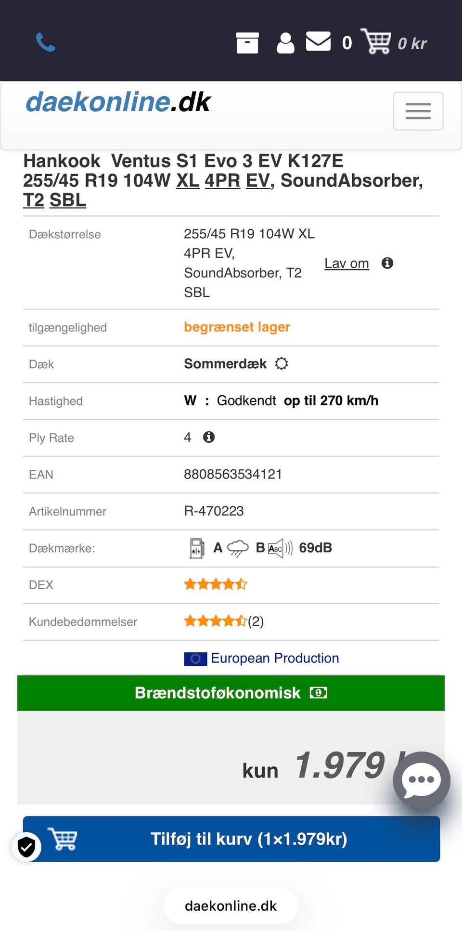Expand the hamburger navigation menu

(418, 111)
